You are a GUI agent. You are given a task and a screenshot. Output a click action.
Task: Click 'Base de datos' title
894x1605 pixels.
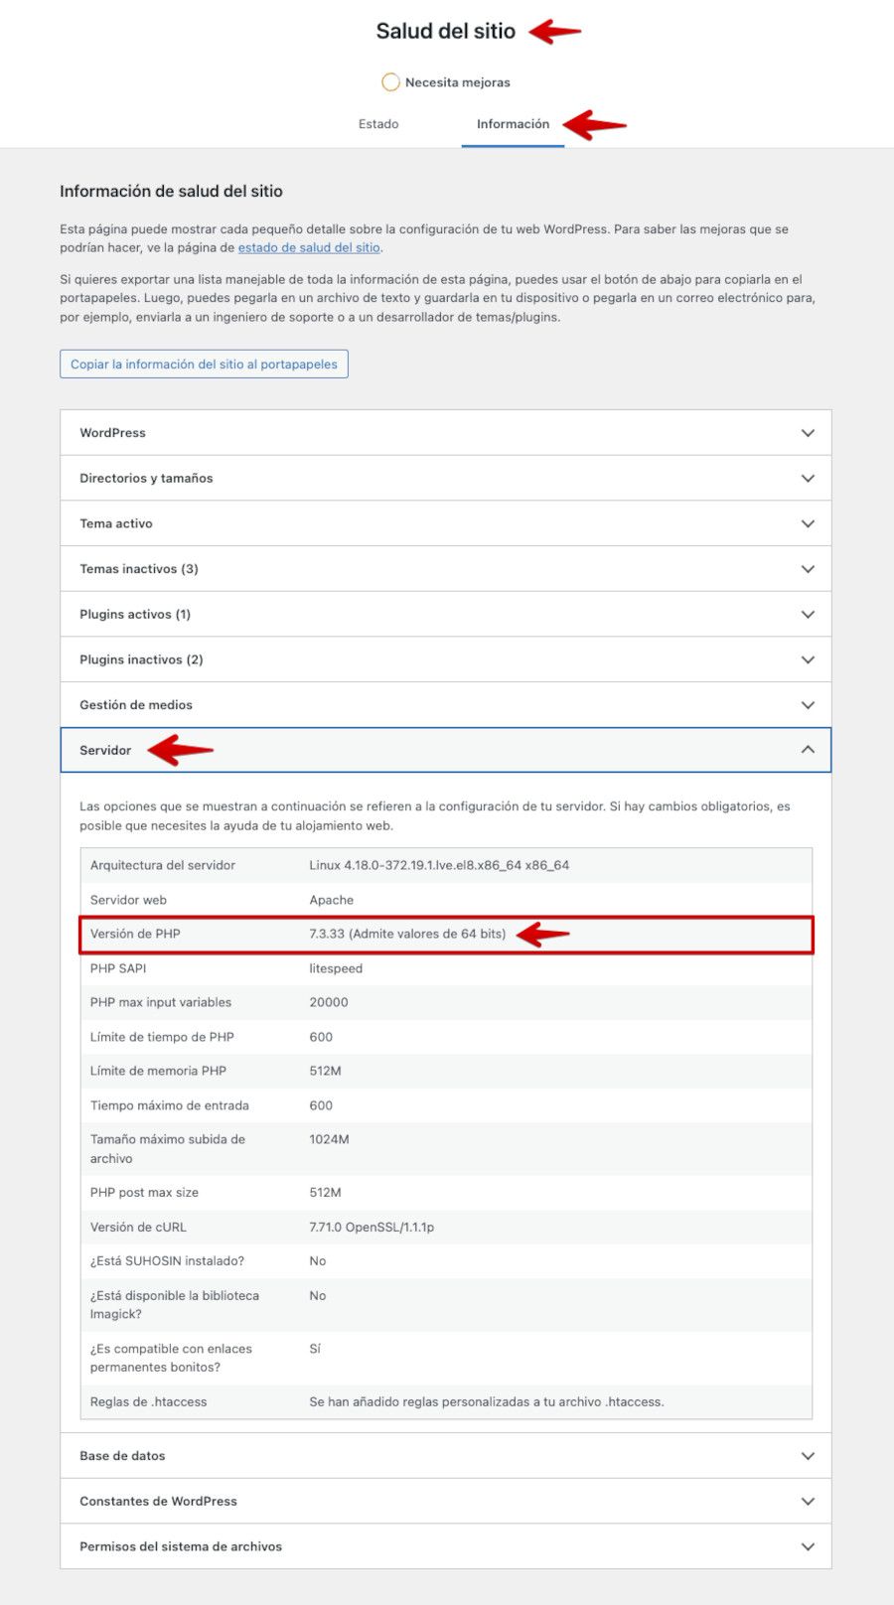click(122, 1456)
